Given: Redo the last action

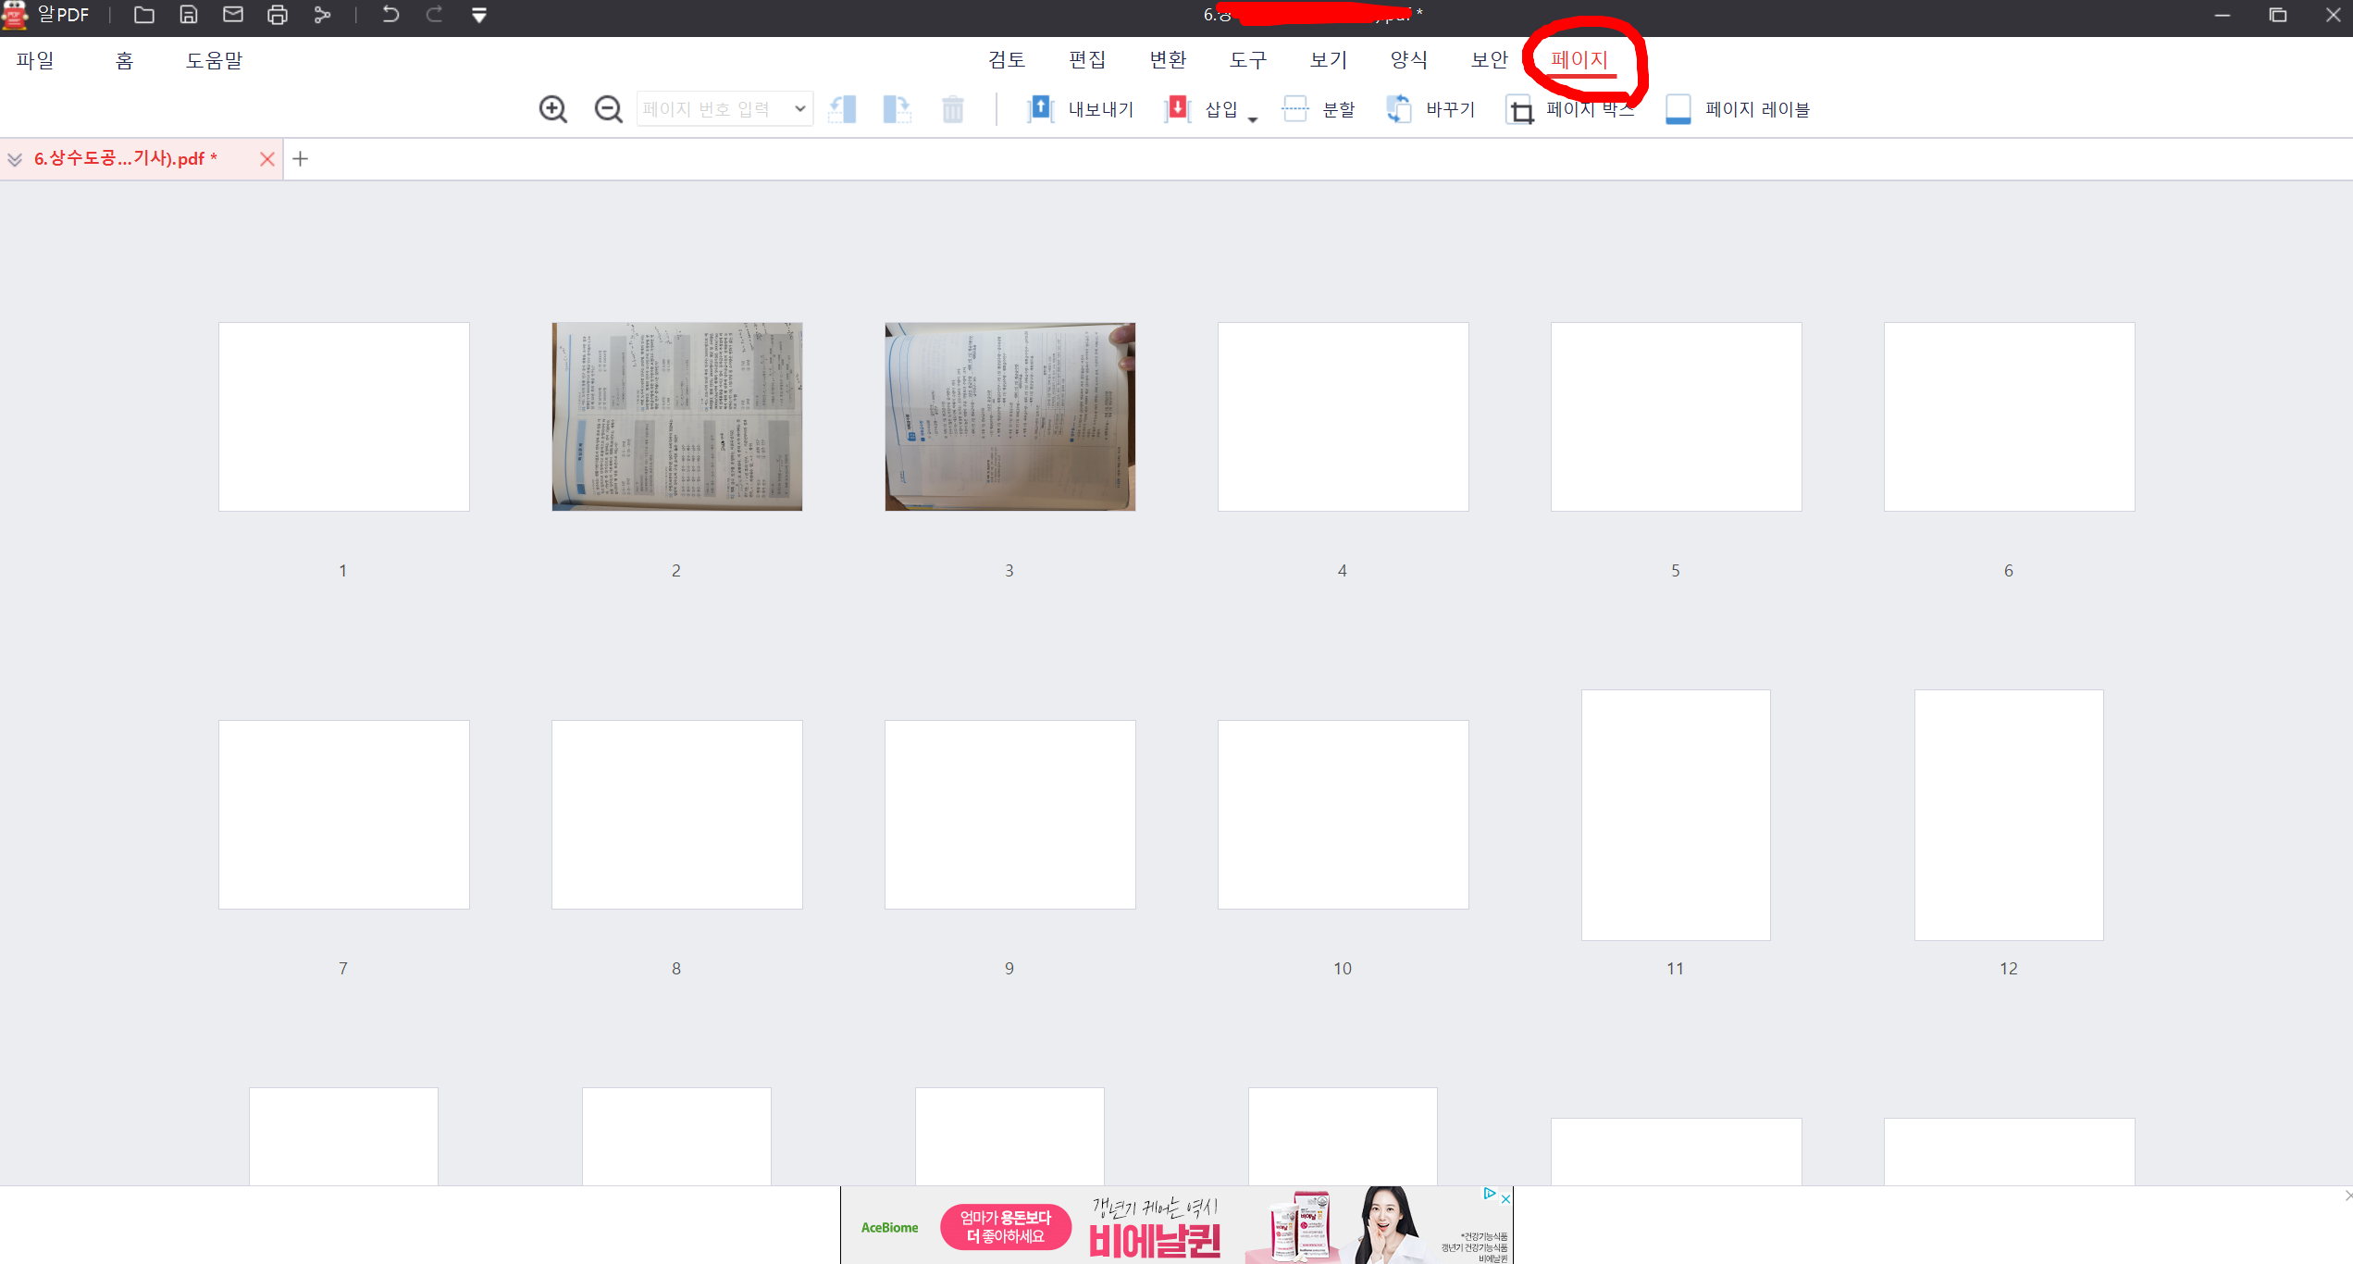Looking at the screenshot, I should tap(435, 15).
